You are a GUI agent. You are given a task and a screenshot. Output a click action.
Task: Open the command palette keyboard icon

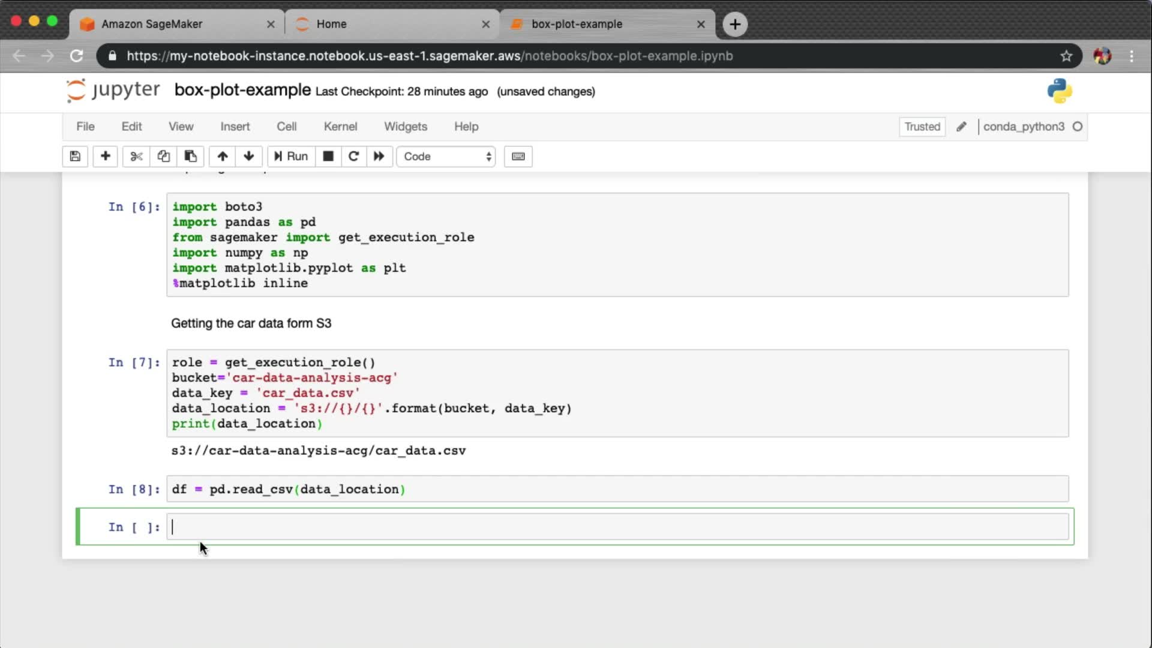[518, 157]
